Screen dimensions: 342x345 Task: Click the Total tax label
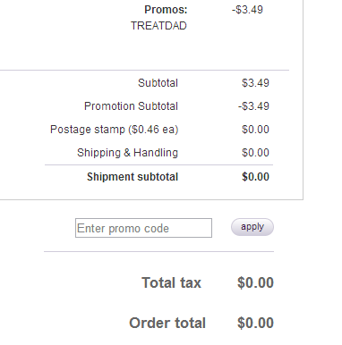(172, 282)
